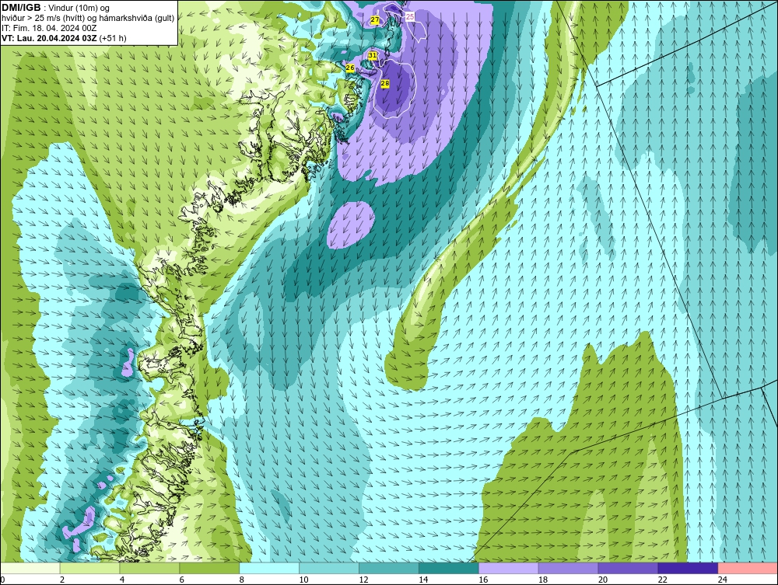This screenshot has width=778, height=585.
Task: Click the legend scale number 16
Action: (483, 580)
